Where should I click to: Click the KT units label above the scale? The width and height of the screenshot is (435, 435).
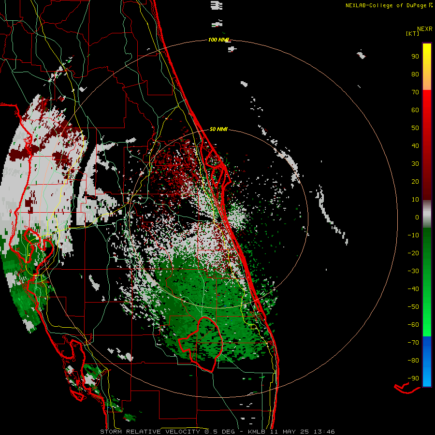point(412,33)
